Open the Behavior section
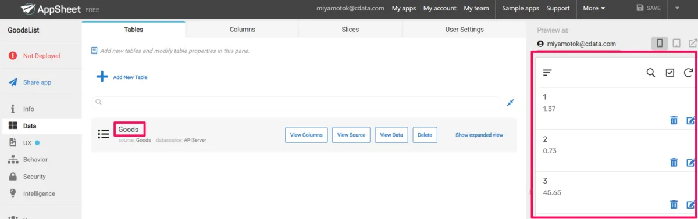 [35, 159]
